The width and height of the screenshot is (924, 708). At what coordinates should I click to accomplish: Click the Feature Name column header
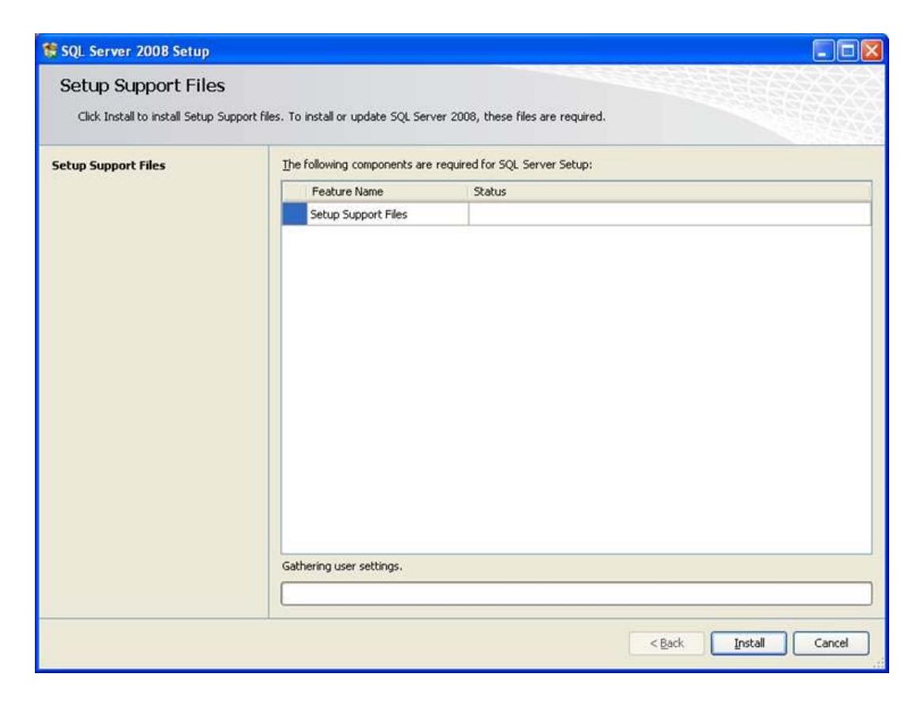tap(387, 192)
